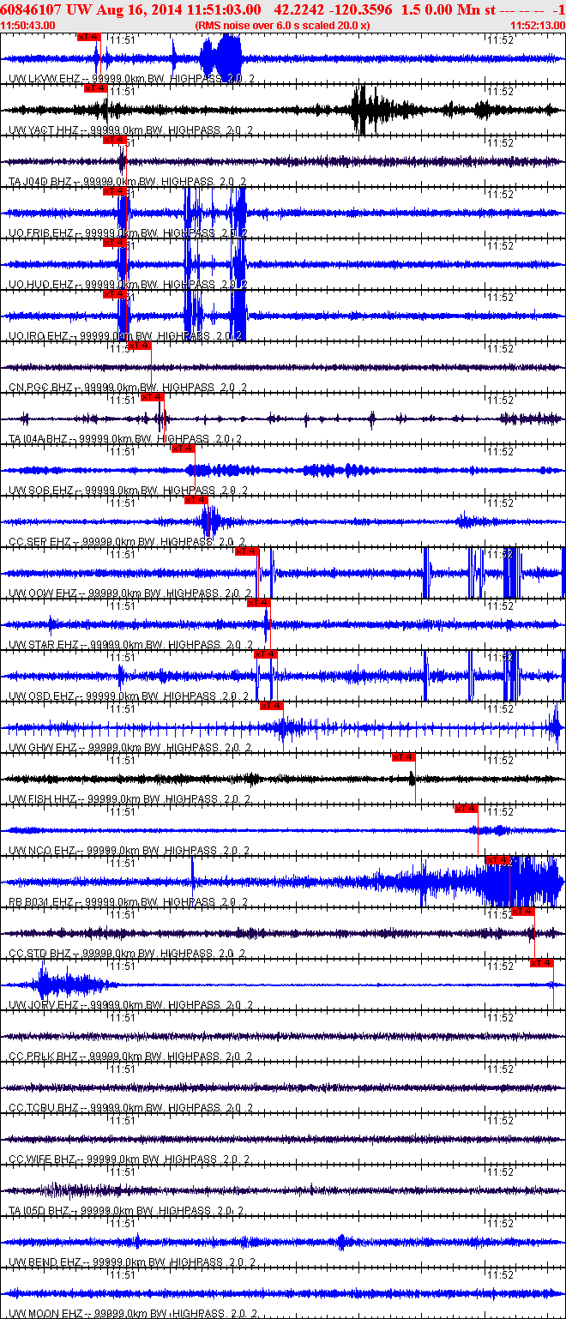This screenshot has height=1319, width=566.
Task: Click the start time 11:50:43.00
Action: (28, 26)
